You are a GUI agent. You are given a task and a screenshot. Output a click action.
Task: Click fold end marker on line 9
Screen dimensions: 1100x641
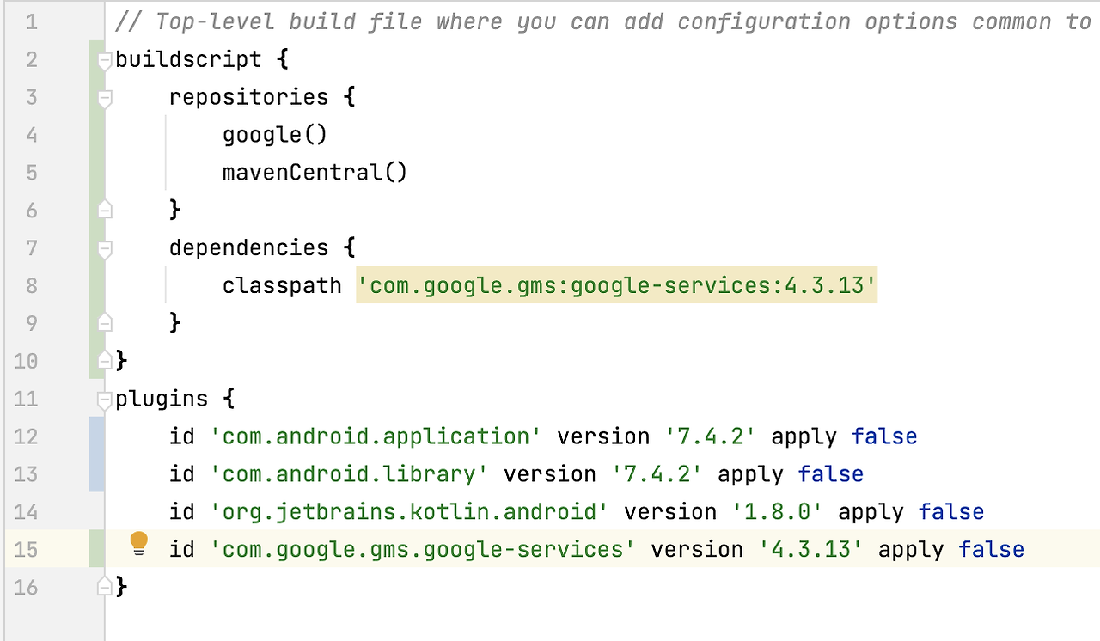pyautogui.click(x=105, y=322)
